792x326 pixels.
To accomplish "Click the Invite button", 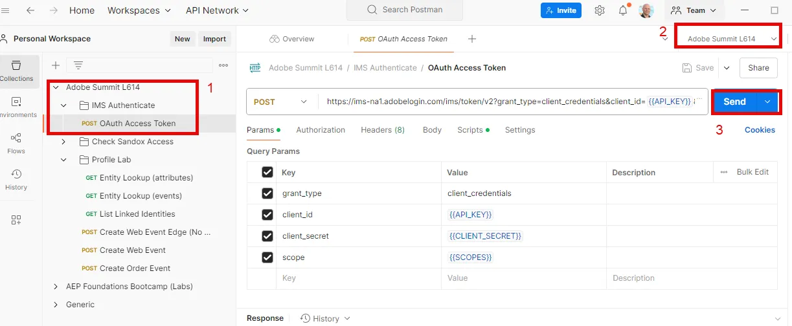I will 561,10.
